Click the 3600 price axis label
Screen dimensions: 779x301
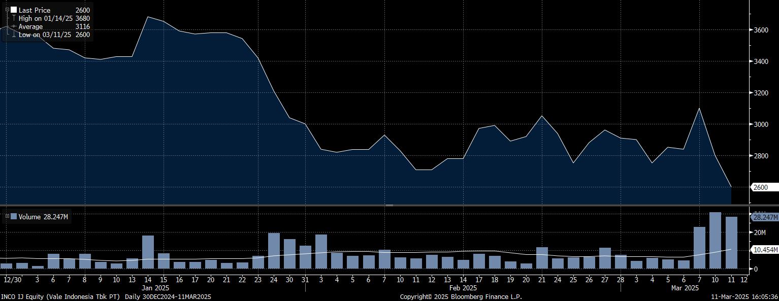pyautogui.click(x=761, y=30)
